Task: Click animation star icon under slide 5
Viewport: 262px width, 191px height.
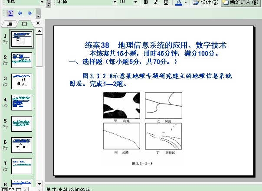Action: (5, 126)
